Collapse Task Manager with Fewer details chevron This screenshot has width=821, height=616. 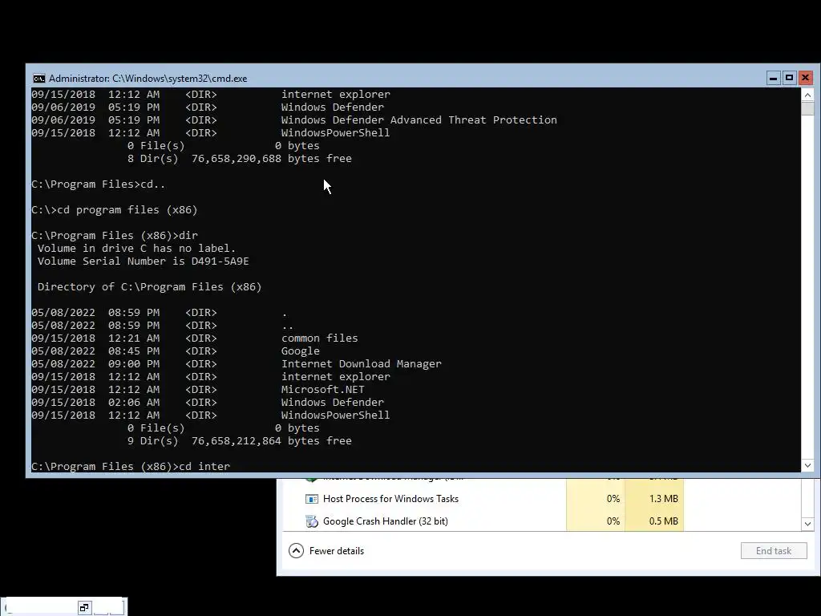[296, 550]
